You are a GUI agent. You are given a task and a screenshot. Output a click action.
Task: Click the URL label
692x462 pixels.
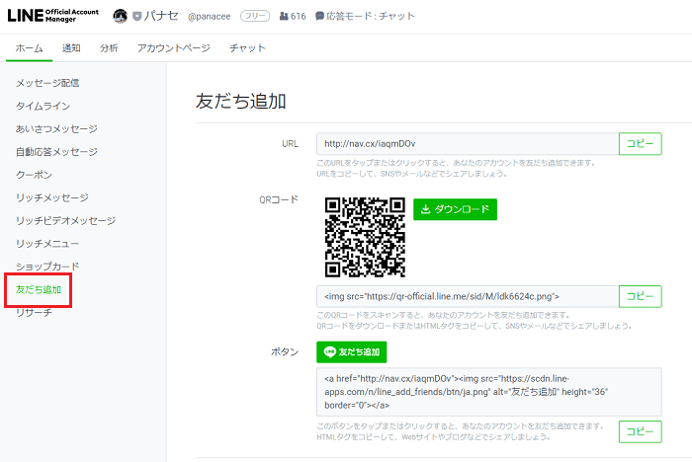pos(290,144)
